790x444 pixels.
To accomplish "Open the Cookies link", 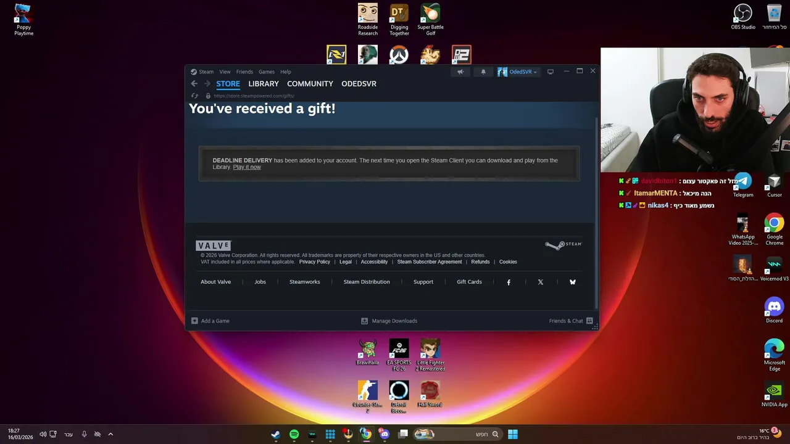I will (x=508, y=262).
